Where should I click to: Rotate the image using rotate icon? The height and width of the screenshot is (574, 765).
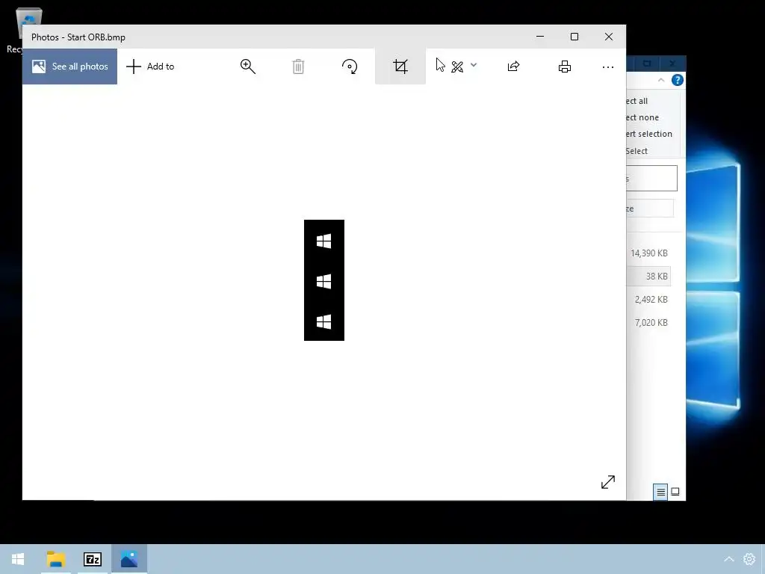(x=350, y=67)
